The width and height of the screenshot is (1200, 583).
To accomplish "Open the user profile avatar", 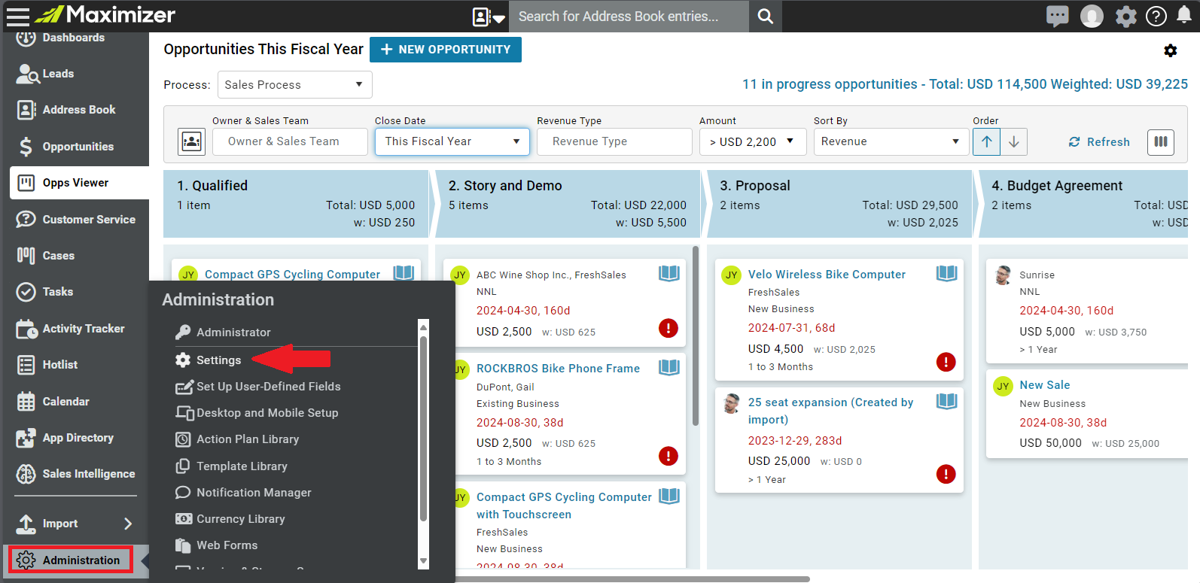I will coord(1092,16).
